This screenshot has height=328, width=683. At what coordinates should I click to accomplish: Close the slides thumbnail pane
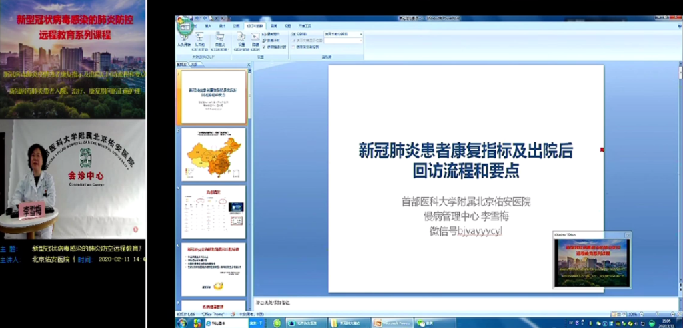tap(249, 65)
